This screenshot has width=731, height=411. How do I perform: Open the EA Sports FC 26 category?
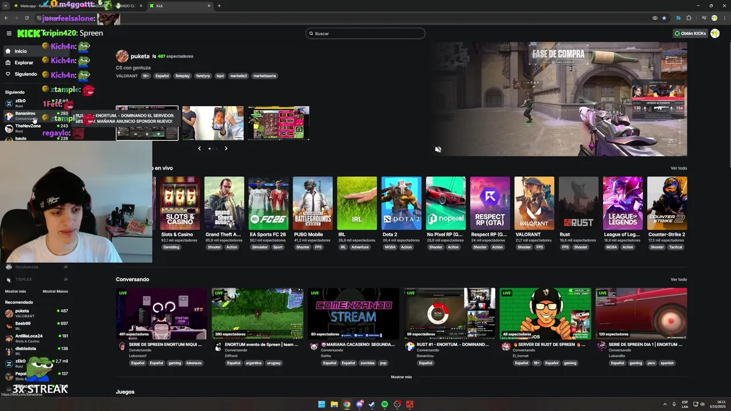click(268, 203)
